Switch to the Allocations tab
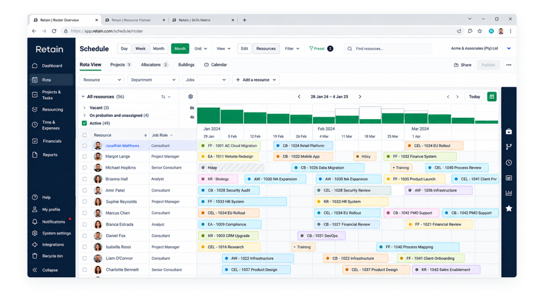This screenshot has height=298, width=544. [x=155, y=65]
